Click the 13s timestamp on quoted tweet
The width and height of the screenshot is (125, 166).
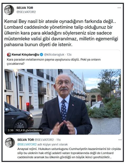pos(69,55)
